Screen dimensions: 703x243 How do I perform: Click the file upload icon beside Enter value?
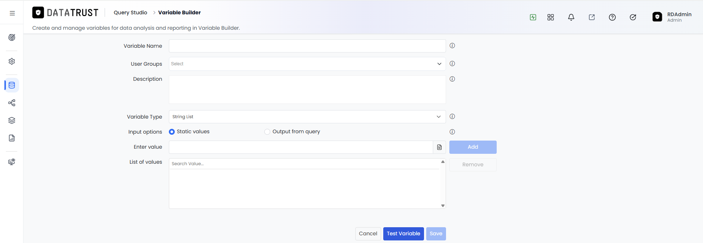439,147
